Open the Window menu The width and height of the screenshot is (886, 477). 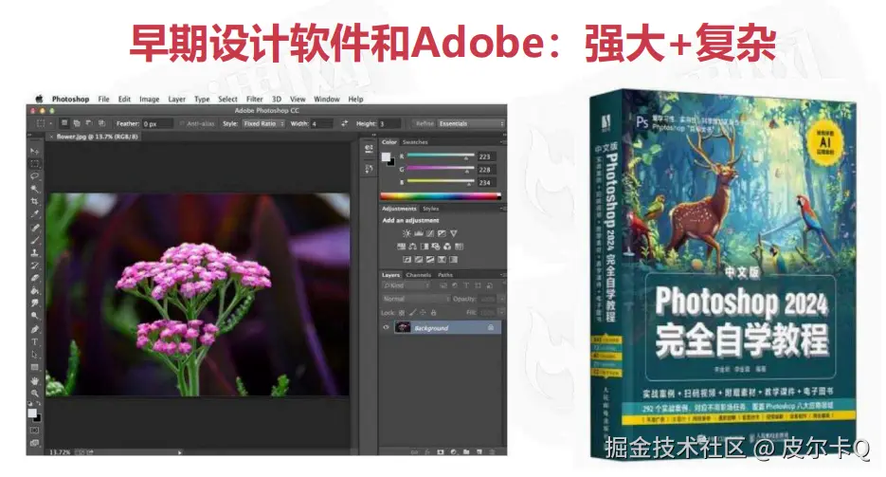coord(327,99)
